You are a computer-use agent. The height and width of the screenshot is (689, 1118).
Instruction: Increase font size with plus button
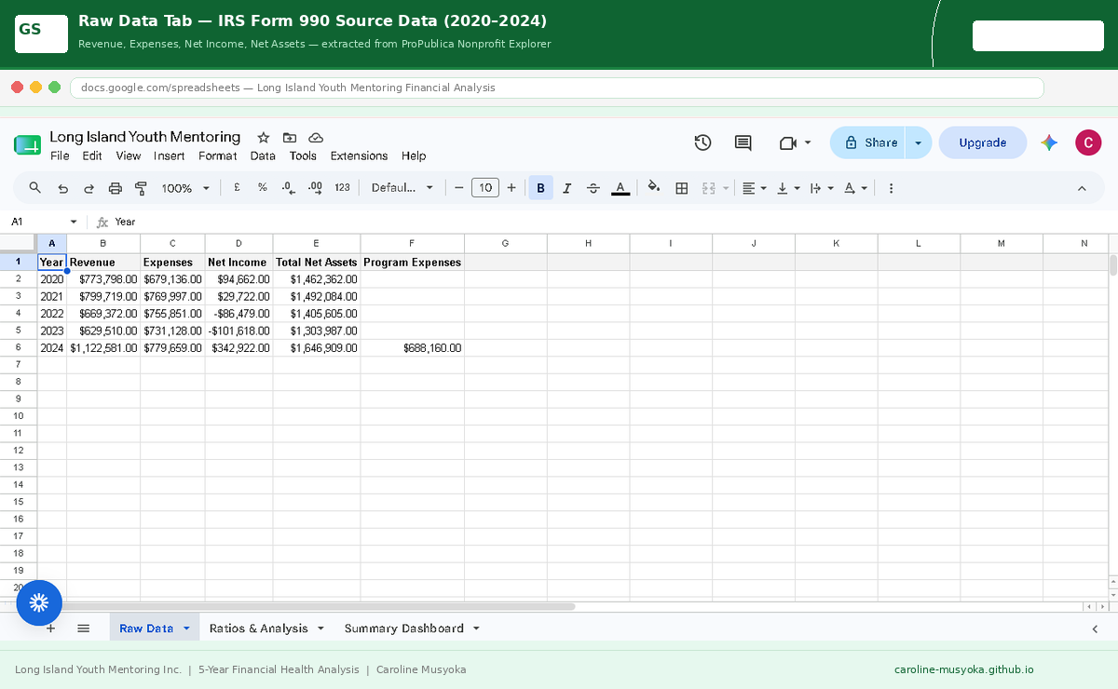pos(511,188)
